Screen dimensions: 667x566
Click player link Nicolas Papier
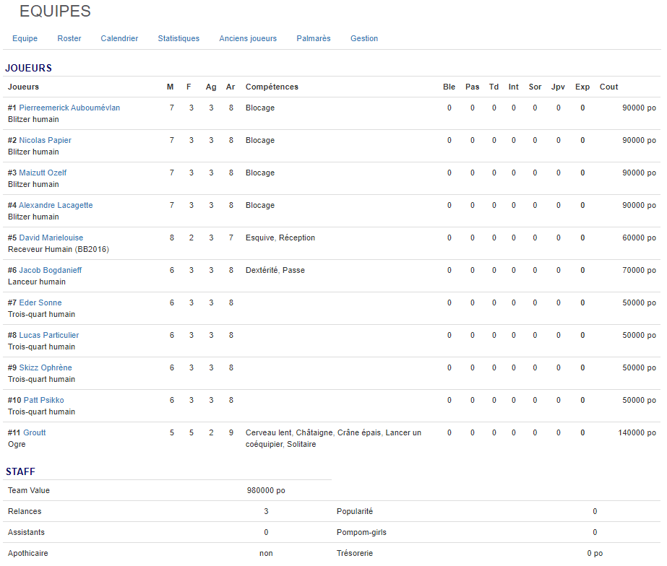click(x=45, y=140)
